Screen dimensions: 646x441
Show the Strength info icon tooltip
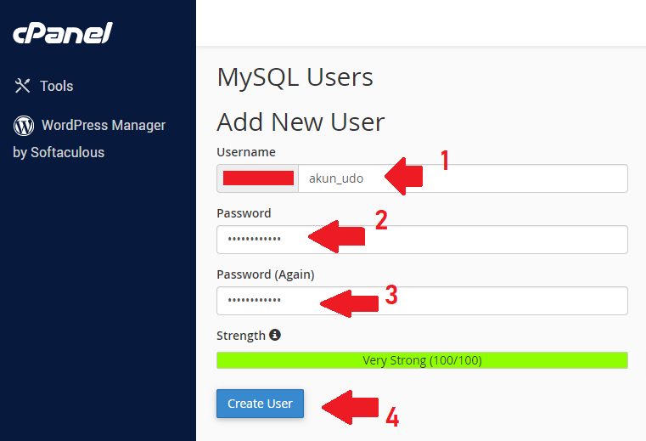pyautogui.click(x=275, y=335)
